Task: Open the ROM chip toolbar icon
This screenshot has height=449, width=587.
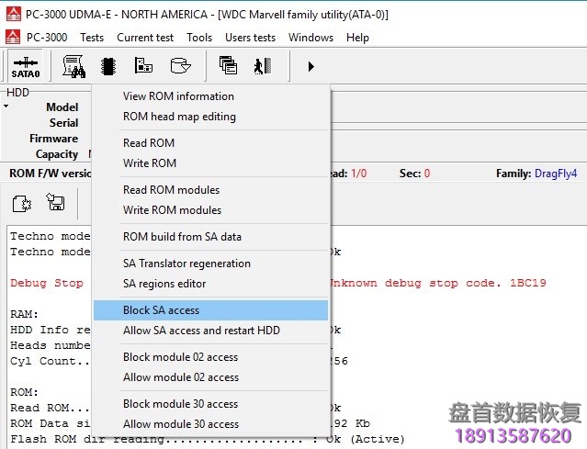Action: [108, 66]
